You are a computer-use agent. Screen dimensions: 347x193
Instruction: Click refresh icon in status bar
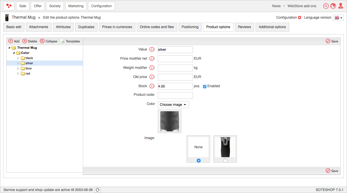coord(98,190)
